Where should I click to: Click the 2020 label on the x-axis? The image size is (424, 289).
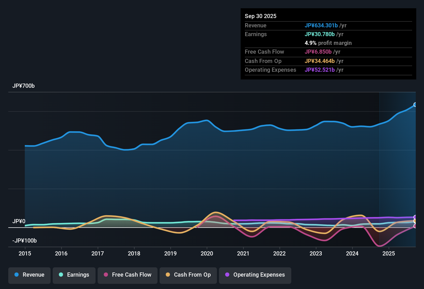[207, 254]
